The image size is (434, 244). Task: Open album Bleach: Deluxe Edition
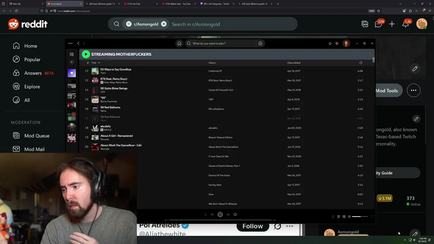[220, 137]
